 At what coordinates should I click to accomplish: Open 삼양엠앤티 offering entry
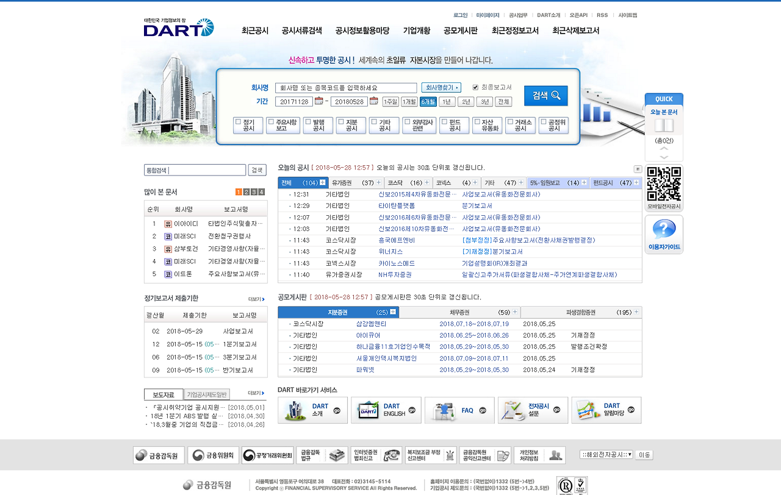click(x=371, y=324)
